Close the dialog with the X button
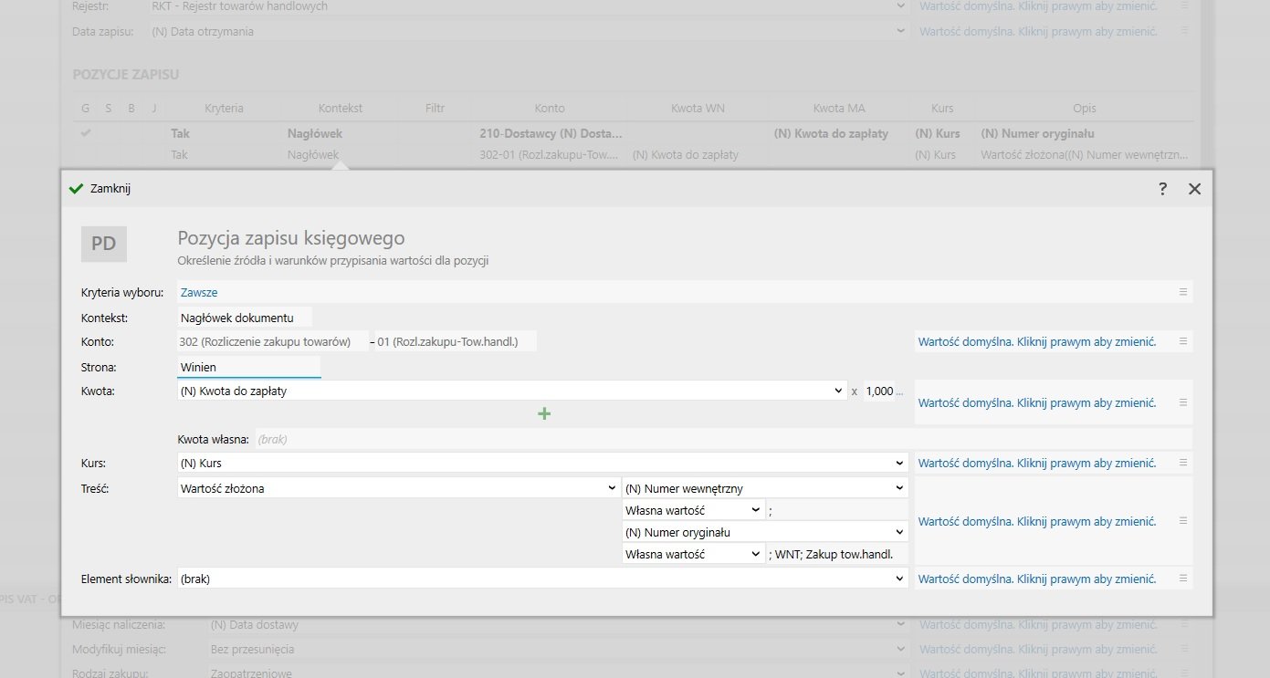1270x678 pixels. click(x=1194, y=189)
